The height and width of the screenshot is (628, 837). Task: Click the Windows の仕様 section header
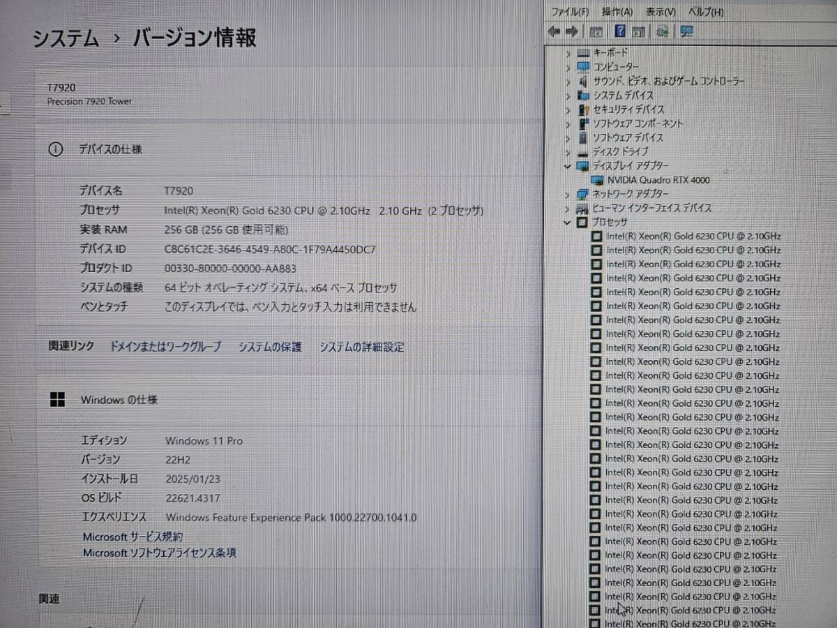click(119, 400)
